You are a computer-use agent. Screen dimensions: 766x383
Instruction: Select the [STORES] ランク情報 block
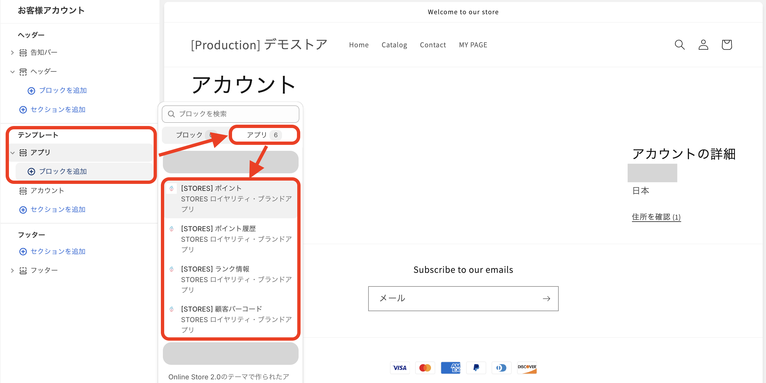click(x=215, y=269)
